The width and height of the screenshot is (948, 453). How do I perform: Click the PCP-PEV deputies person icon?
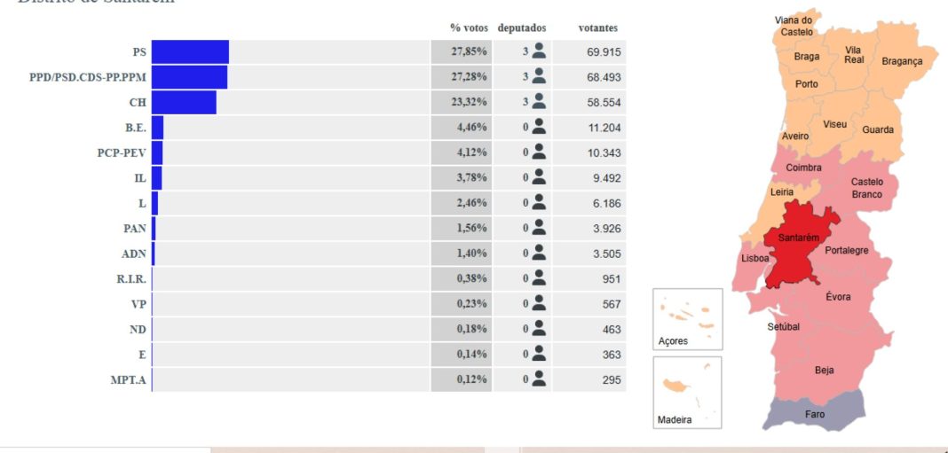coord(539,152)
